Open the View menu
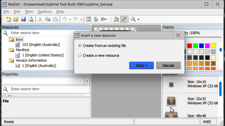The image size is (225, 126). 29,11
